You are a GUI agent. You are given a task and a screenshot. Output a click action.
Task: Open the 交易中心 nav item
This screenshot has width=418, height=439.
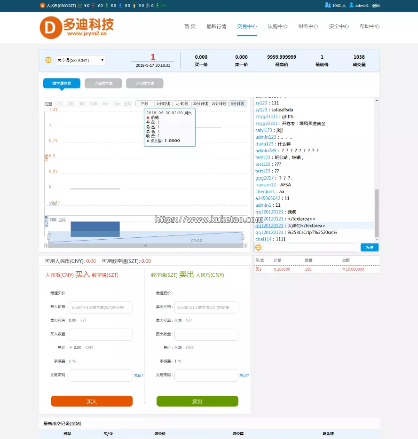click(247, 26)
